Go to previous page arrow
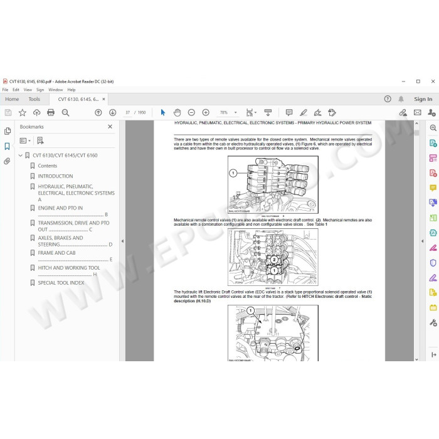This screenshot has width=439, height=439. [x=98, y=112]
